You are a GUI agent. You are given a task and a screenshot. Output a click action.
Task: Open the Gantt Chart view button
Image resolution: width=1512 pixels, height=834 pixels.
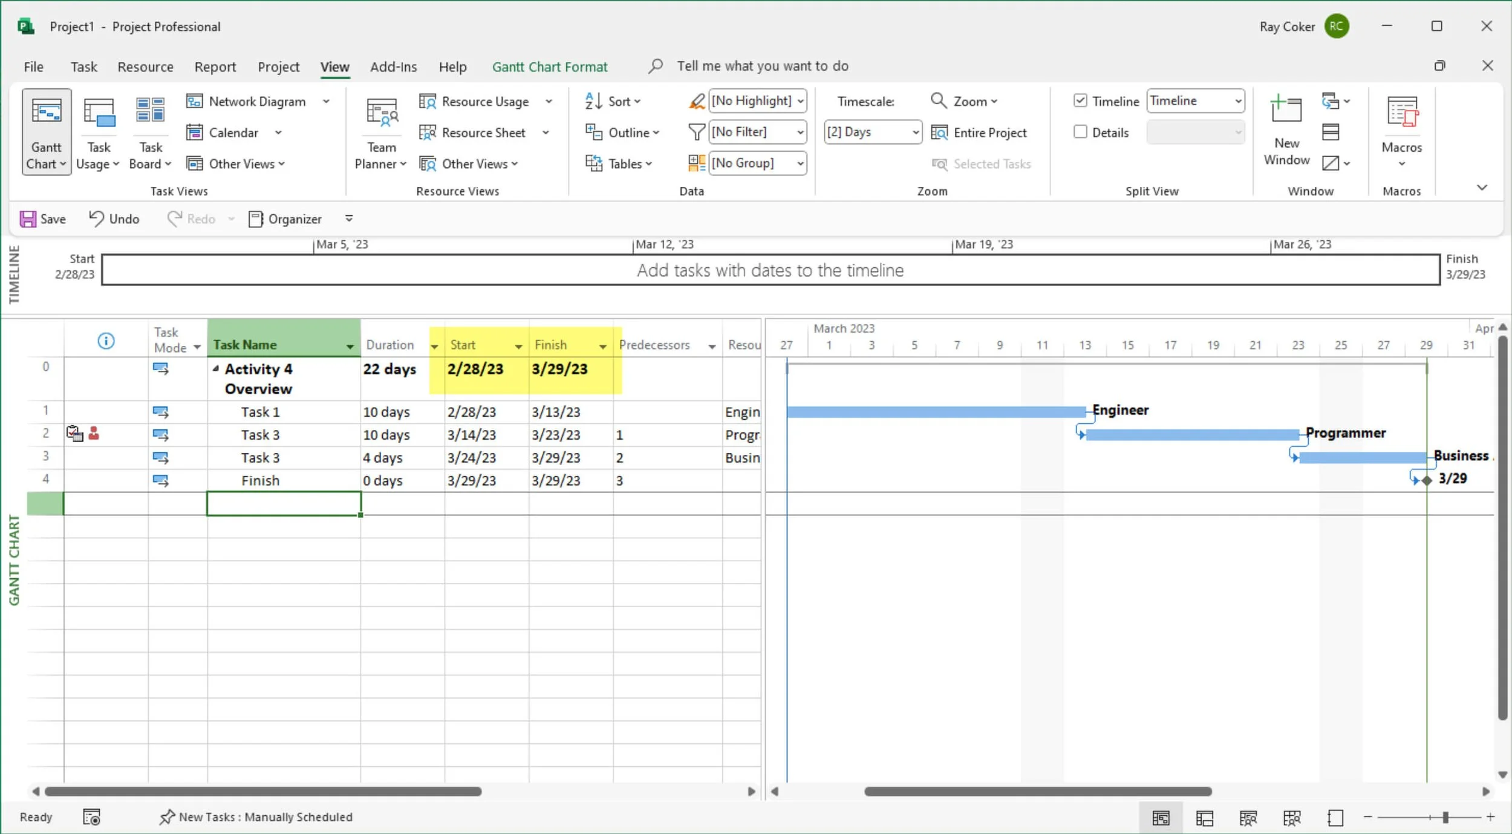(x=47, y=131)
